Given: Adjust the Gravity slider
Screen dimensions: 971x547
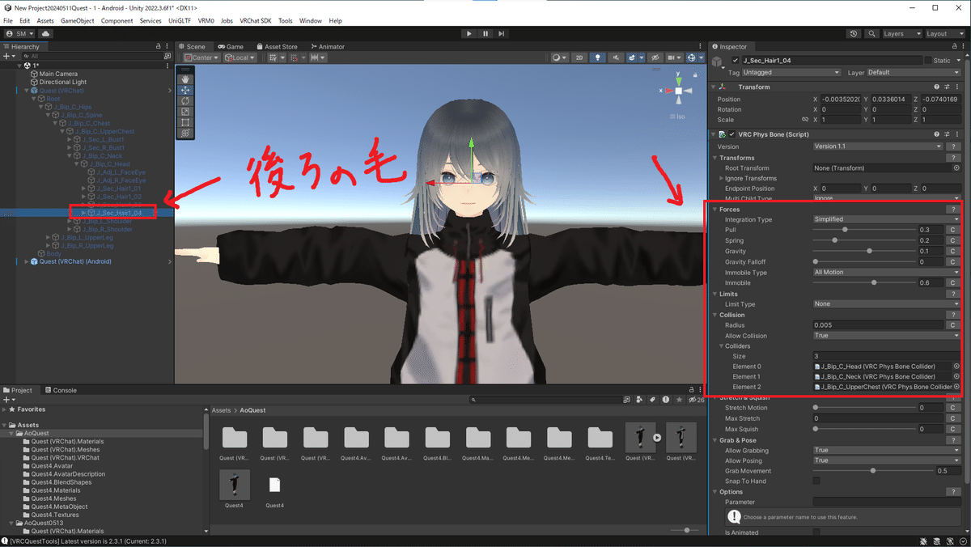Looking at the screenshot, I should (x=863, y=251).
